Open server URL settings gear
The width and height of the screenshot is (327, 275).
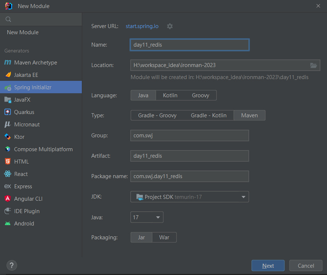170,26
